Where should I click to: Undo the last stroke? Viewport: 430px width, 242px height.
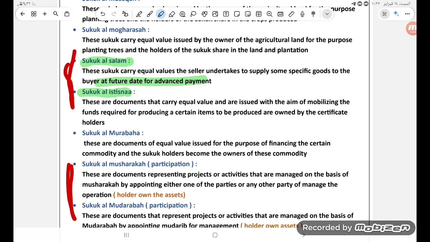click(103, 14)
